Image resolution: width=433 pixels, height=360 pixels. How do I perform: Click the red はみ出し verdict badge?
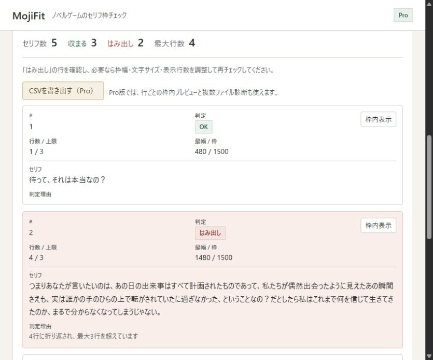(210, 233)
